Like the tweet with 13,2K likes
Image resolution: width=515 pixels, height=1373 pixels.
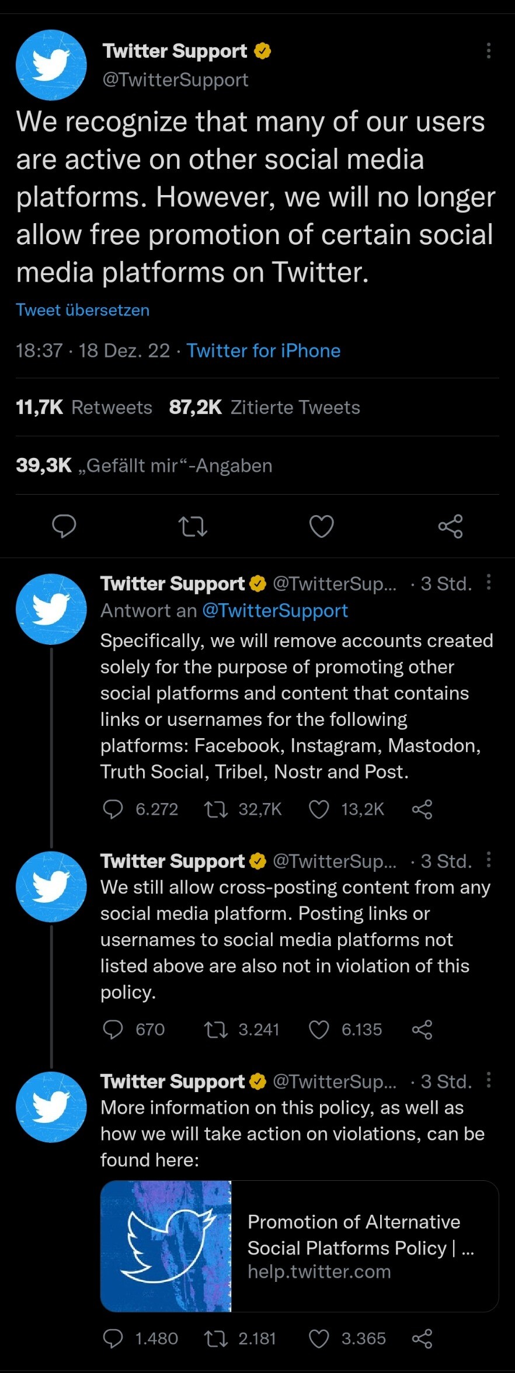(x=319, y=809)
